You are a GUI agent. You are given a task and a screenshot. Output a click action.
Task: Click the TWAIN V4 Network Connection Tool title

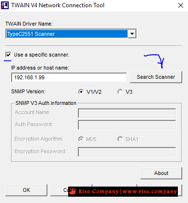pyautogui.click(x=58, y=5)
